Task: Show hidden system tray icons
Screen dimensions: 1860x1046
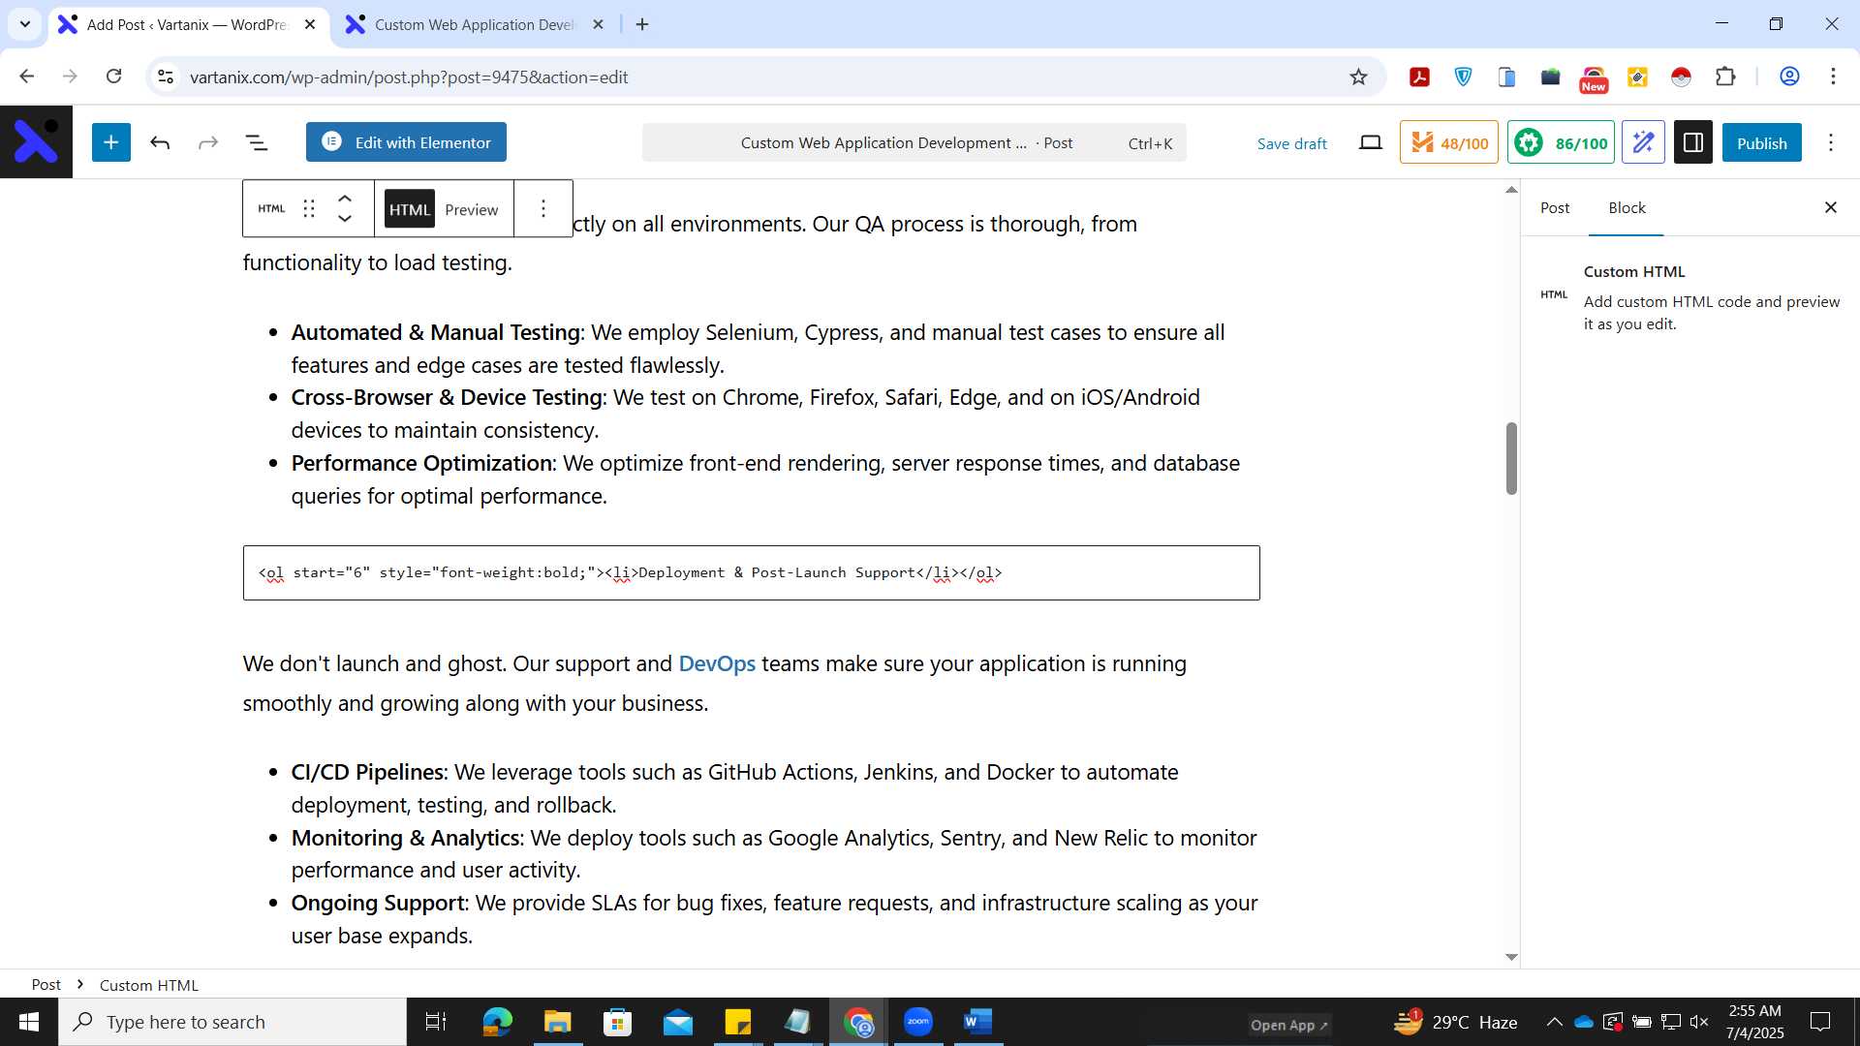Action: [x=1554, y=1022]
